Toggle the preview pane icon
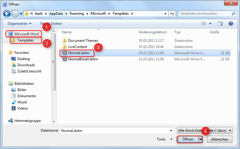Screen dimensions: 240x149 pyautogui.click(x=220, y=24)
